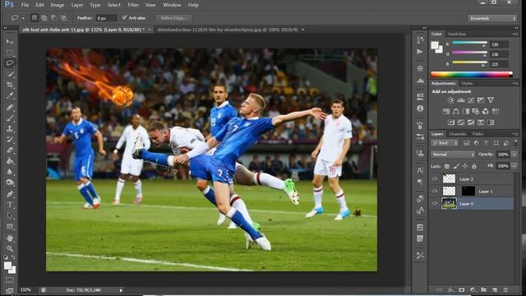The width and height of the screenshot is (526, 296).
Task: Click the Feather input field
Action: coord(106,18)
